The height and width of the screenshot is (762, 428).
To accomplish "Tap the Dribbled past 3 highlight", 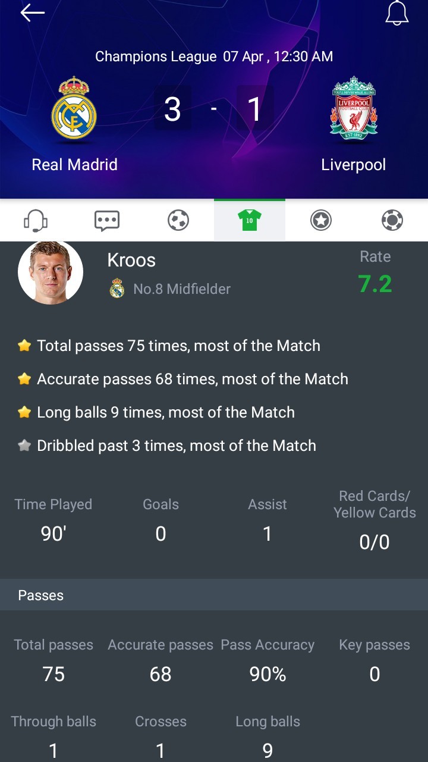I will pyautogui.click(x=176, y=446).
